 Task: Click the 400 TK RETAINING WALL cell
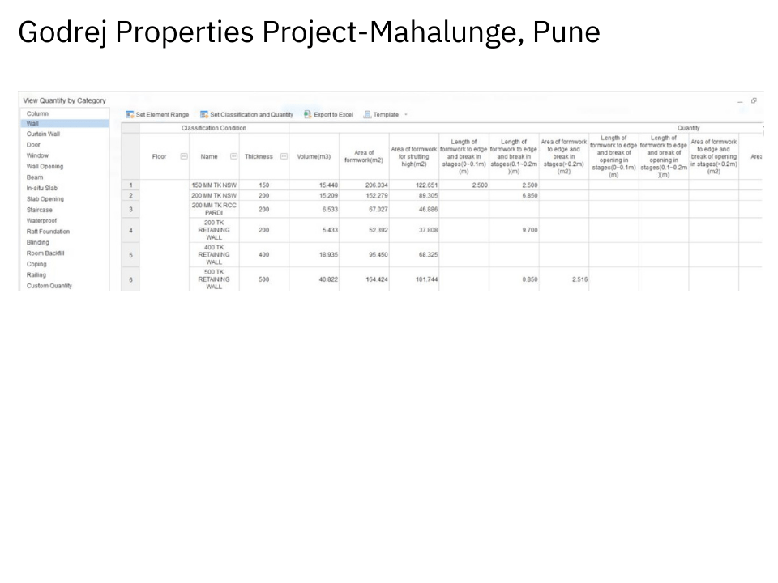tap(214, 255)
